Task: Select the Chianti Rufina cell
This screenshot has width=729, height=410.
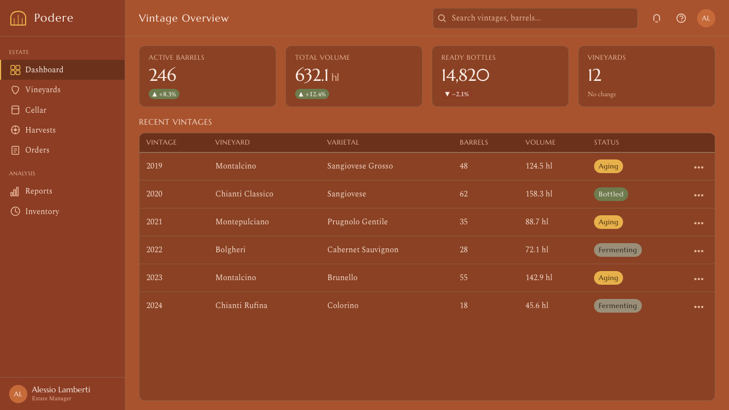Action: [x=241, y=306]
